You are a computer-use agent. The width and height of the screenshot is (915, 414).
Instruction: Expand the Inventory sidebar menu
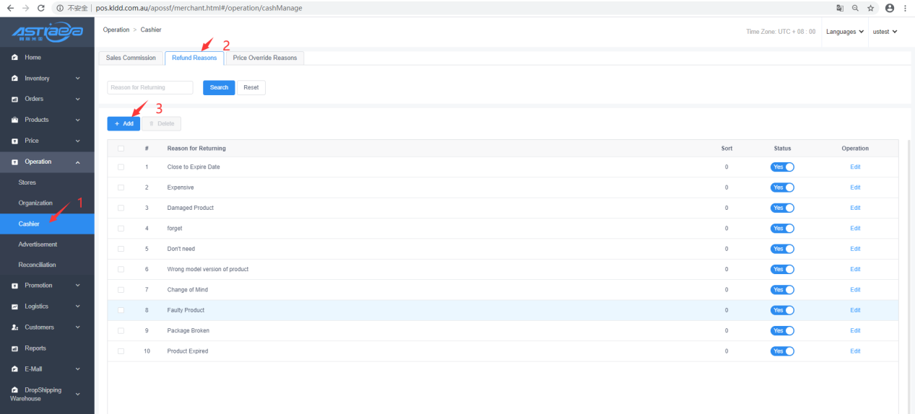point(47,78)
